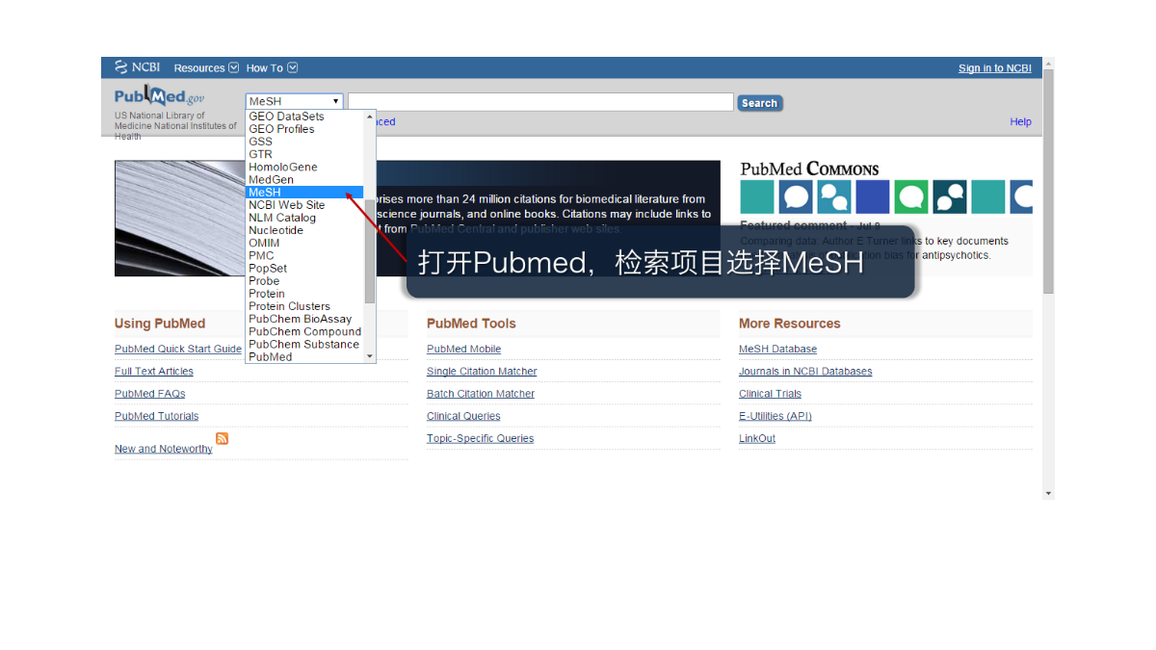Click Sign in to NCBI link
Image resolution: width=1156 pixels, height=650 pixels.
pyautogui.click(x=994, y=68)
